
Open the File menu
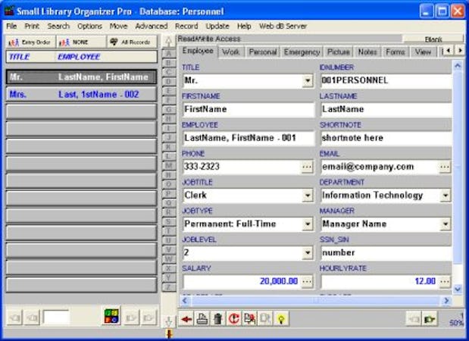click(11, 26)
